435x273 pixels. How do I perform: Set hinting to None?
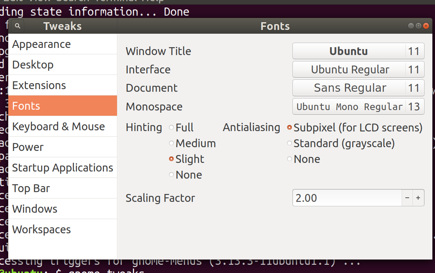tap(172, 175)
